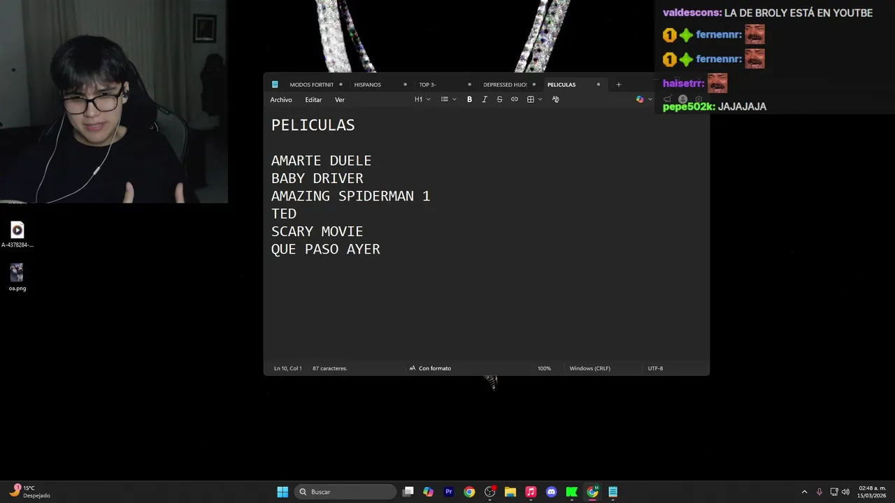Switch to the DEPRESSED HIJOS tab
The image size is (895, 503).
point(505,85)
